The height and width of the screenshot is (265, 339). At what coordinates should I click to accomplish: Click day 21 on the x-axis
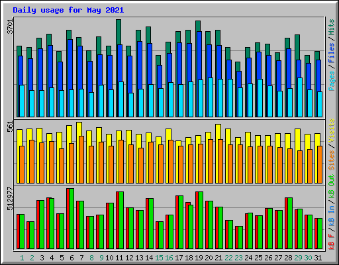(218, 258)
